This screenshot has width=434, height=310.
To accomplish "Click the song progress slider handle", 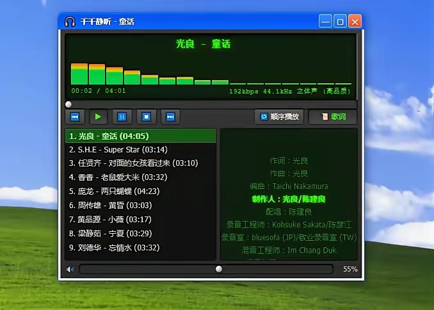I will click(68, 104).
